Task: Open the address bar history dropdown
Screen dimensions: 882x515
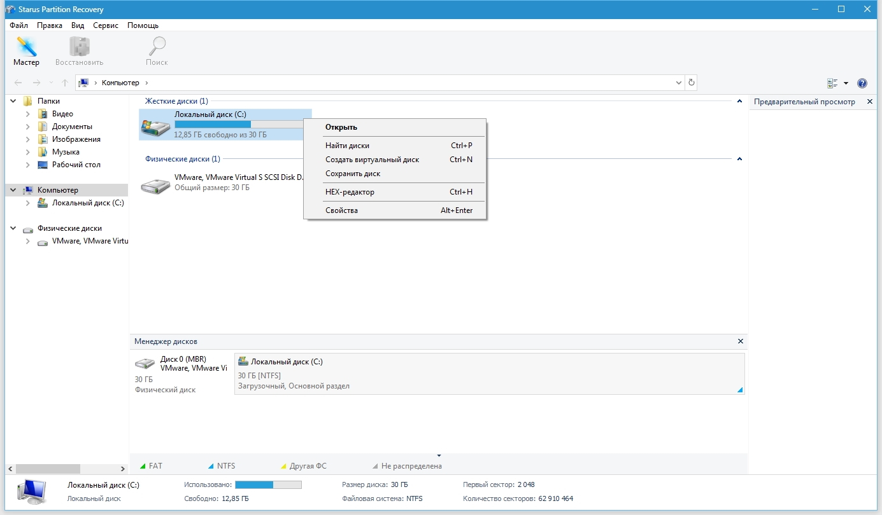Action: click(678, 83)
